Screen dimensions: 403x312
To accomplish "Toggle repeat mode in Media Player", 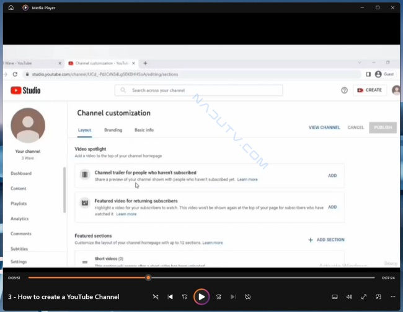I will (247, 297).
